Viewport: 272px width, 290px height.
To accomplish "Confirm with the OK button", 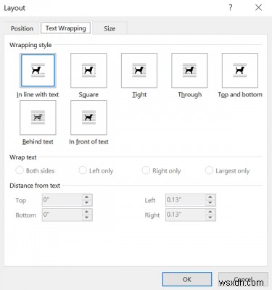I will click(x=187, y=279).
